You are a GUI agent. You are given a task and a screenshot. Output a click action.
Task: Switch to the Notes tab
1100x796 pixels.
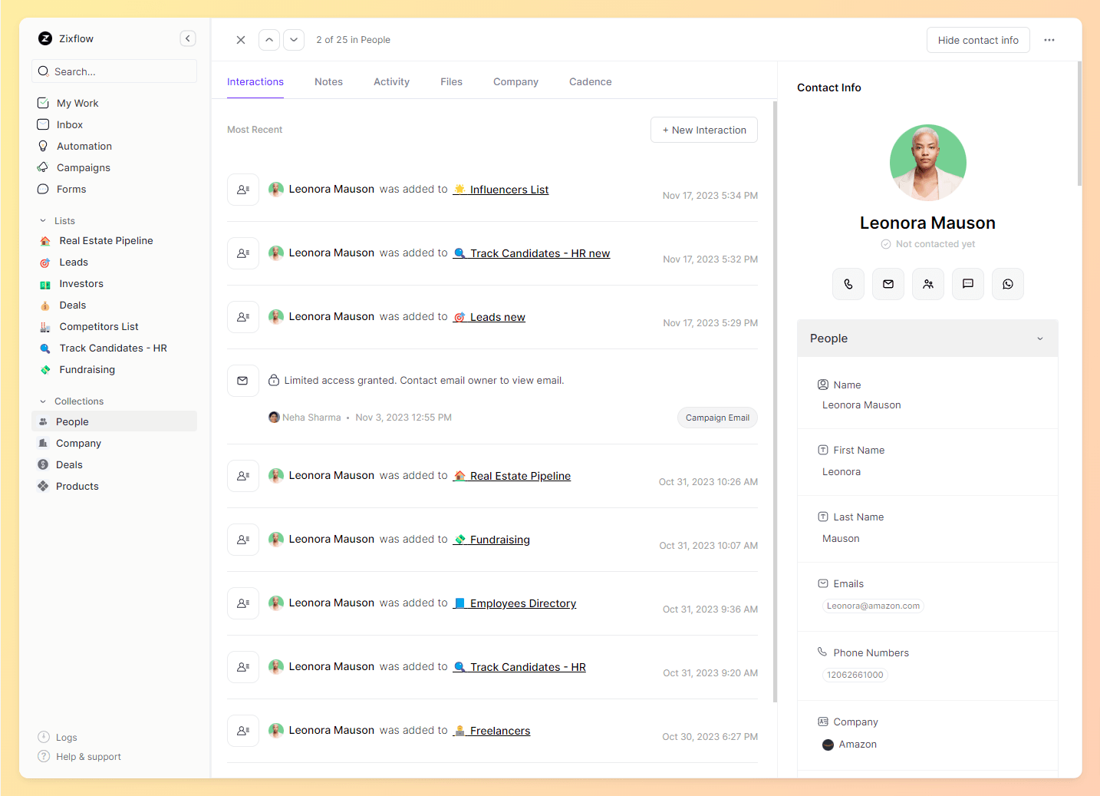click(x=328, y=82)
